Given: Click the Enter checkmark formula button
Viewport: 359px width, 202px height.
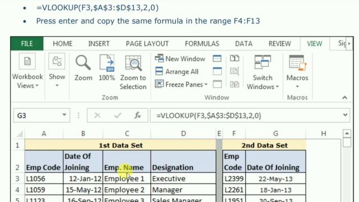Looking at the screenshot, I should click(118, 116).
